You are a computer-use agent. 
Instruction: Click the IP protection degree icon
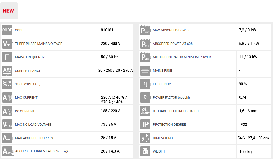click(145, 124)
